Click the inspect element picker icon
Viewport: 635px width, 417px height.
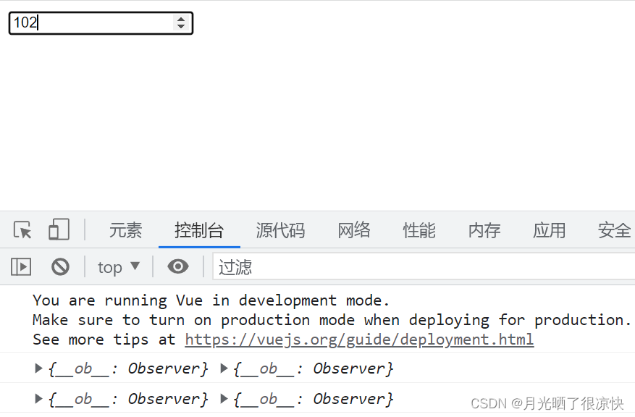[22, 230]
